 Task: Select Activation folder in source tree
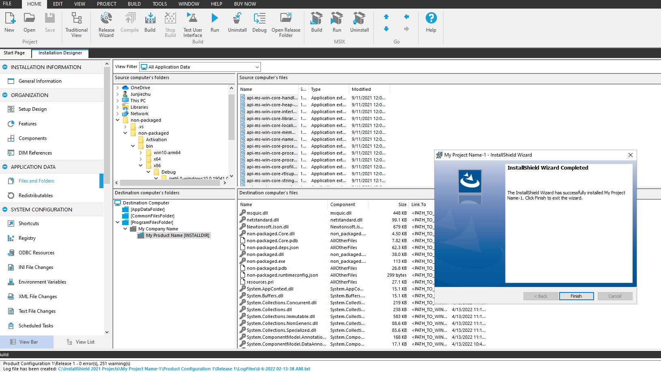156,140
